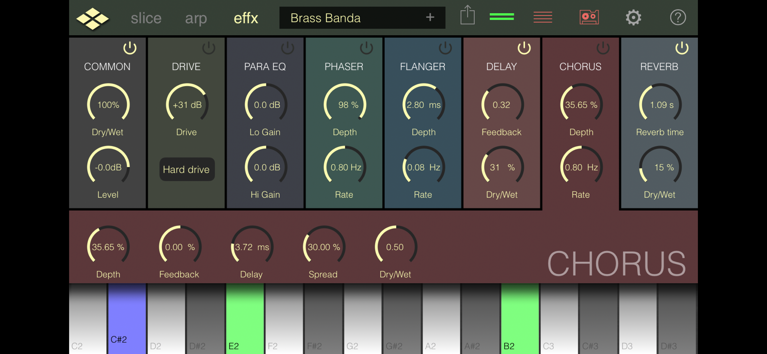Viewport: 767px width, 354px height.
Task: Expand the FLANGER effect panel
Action: pyautogui.click(x=422, y=67)
